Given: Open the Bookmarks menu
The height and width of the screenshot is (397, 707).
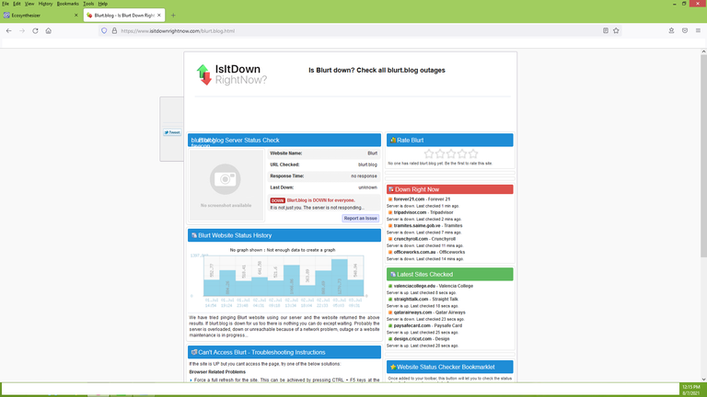Looking at the screenshot, I should point(67,4).
